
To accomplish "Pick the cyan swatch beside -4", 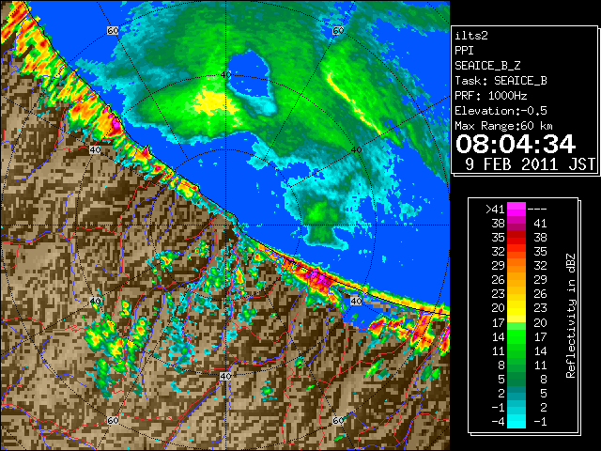I will pos(516,422).
